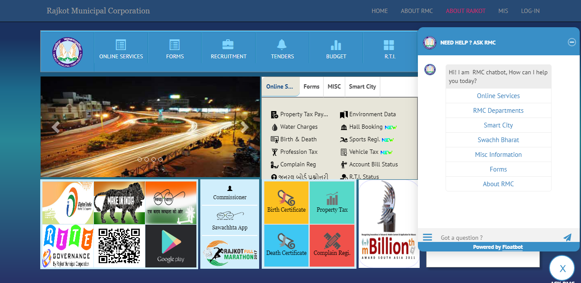The height and width of the screenshot is (283, 581).
Task: Switch to the Smart City tab
Action: click(x=362, y=86)
